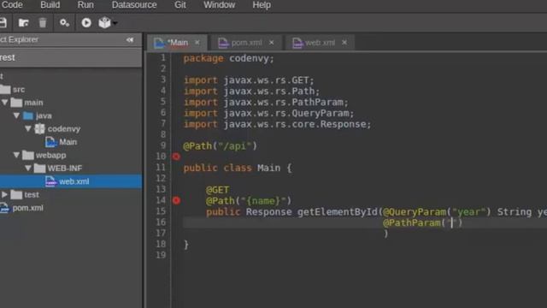Image resolution: width=547 pixels, height=308 pixels.
Task: Open the Code menu
Action: click(12, 5)
